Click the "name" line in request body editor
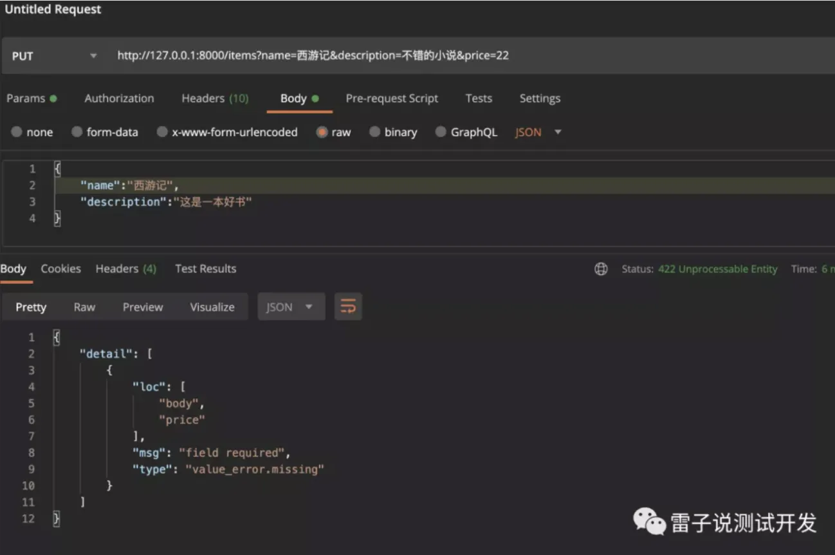 point(129,185)
